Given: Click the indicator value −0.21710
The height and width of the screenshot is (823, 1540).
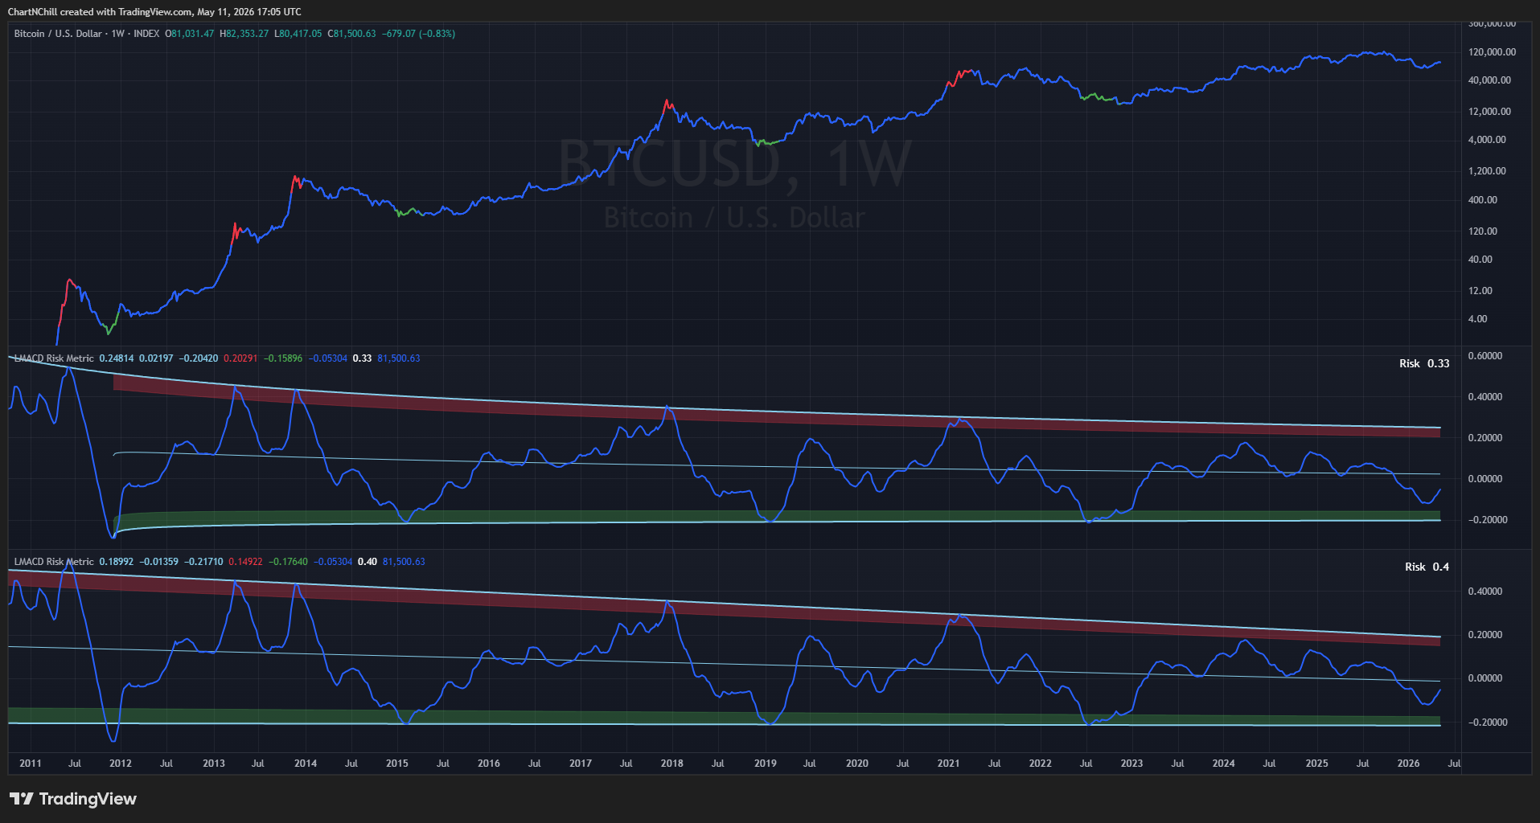Looking at the screenshot, I should pos(203,562).
